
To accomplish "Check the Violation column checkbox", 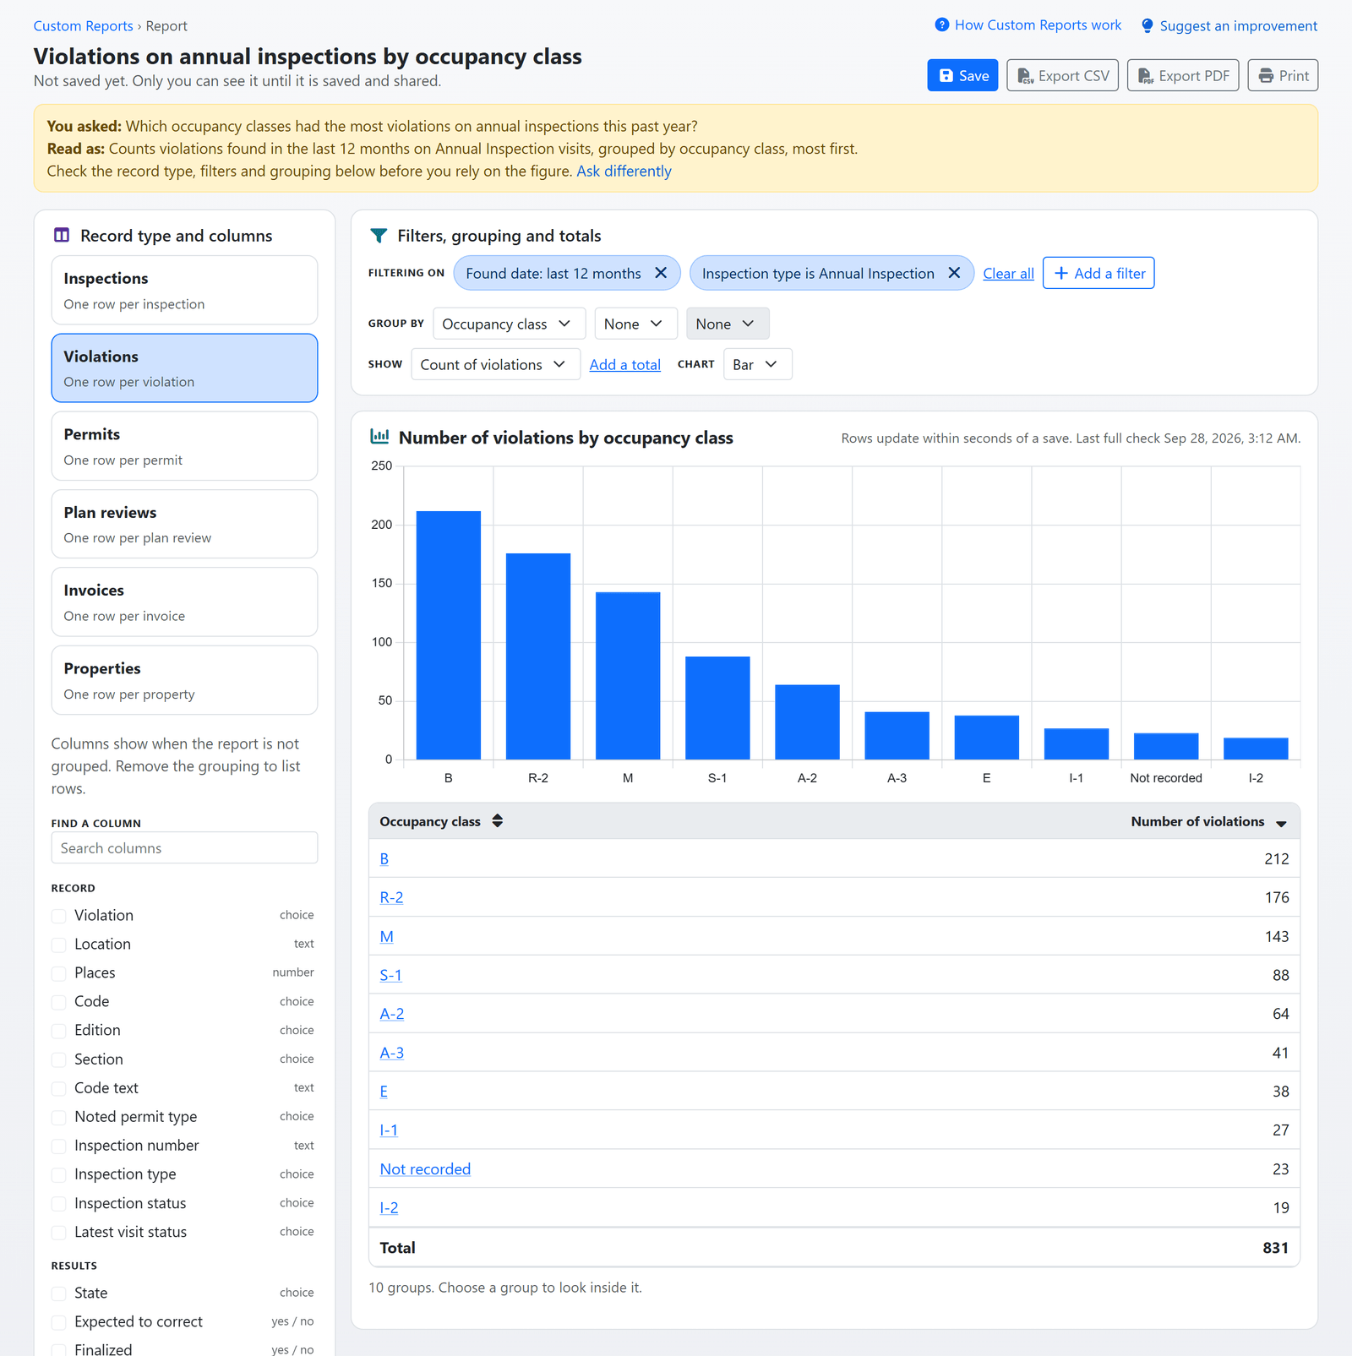I will [x=59, y=916].
